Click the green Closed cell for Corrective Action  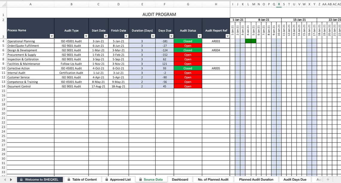click(x=188, y=68)
